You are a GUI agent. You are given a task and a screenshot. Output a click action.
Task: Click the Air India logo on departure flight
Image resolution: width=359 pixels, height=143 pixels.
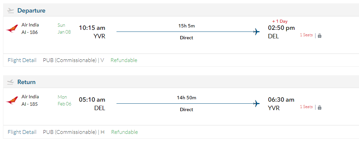pos(12,29)
